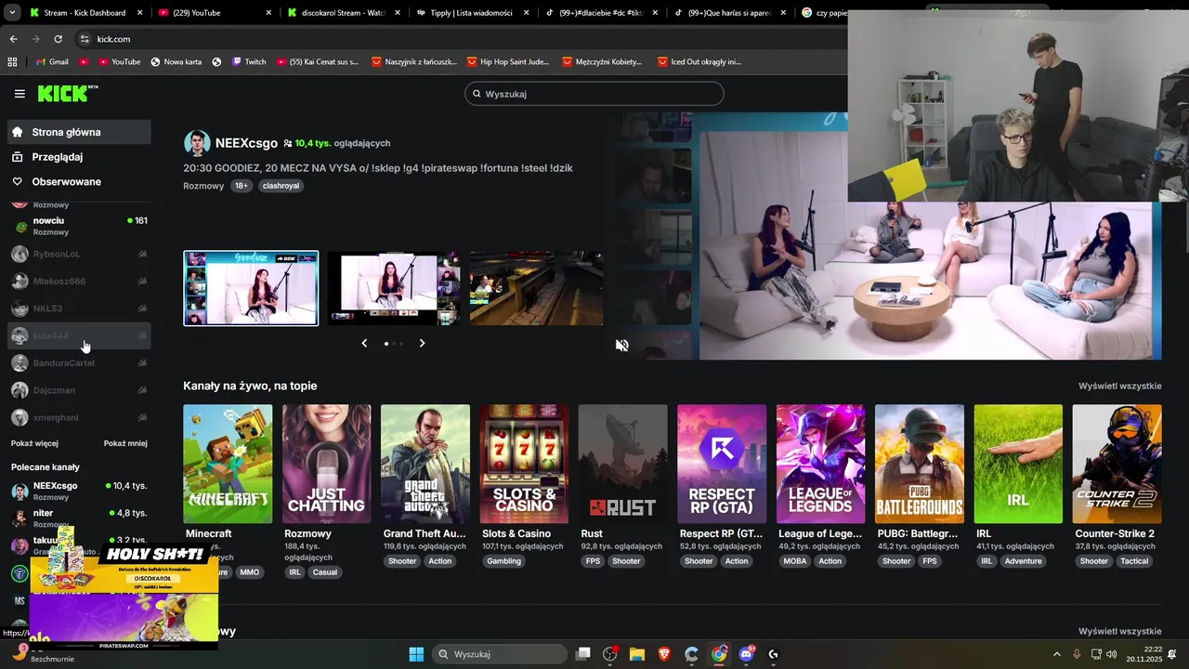The height and width of the screenshot is (669, 1189).
Task: Select the second carousel stream thumbnail
Action: [394, 288]
